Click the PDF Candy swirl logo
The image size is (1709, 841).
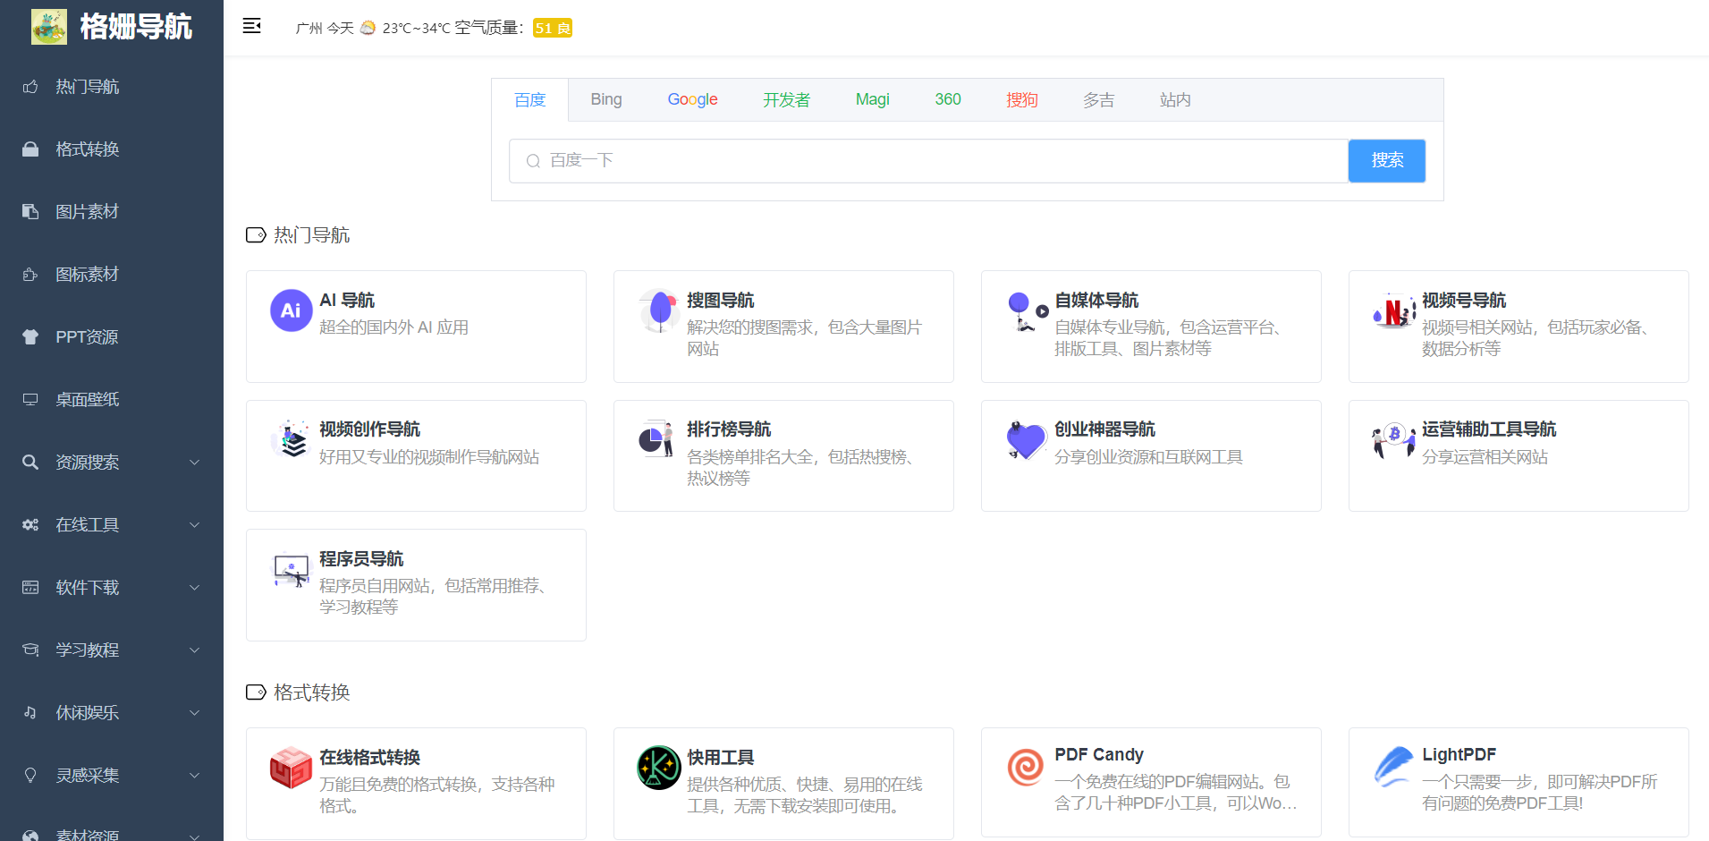(x=1027, y=768)
